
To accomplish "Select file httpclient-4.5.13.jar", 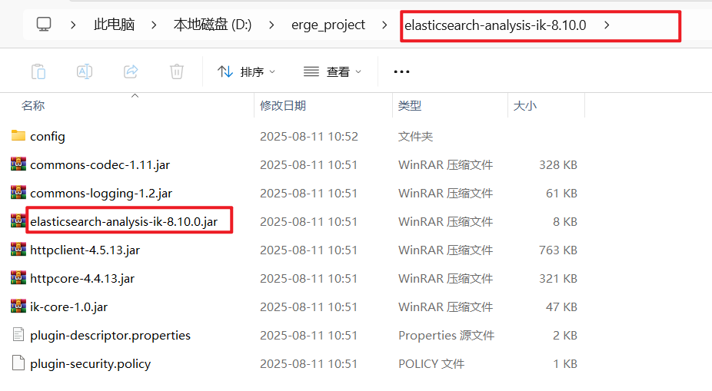I will click(85, 250).
